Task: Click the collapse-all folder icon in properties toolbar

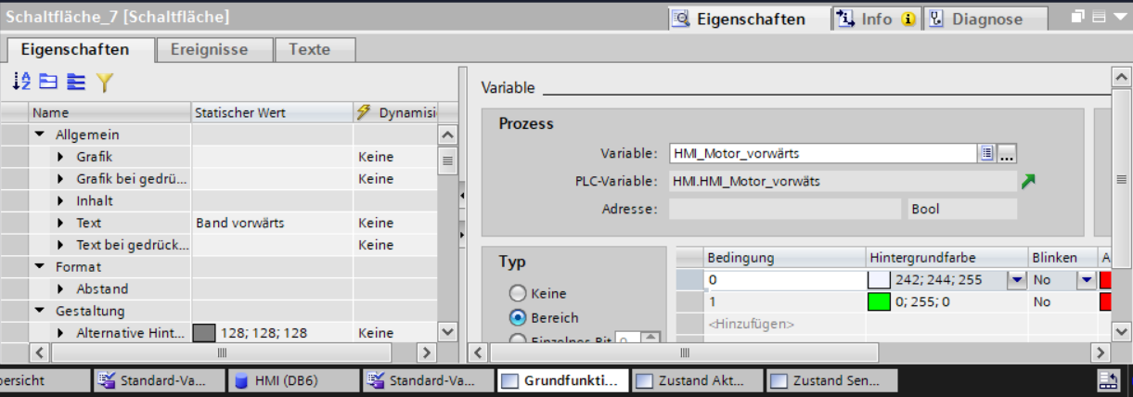Action: [x=48, y=83]
